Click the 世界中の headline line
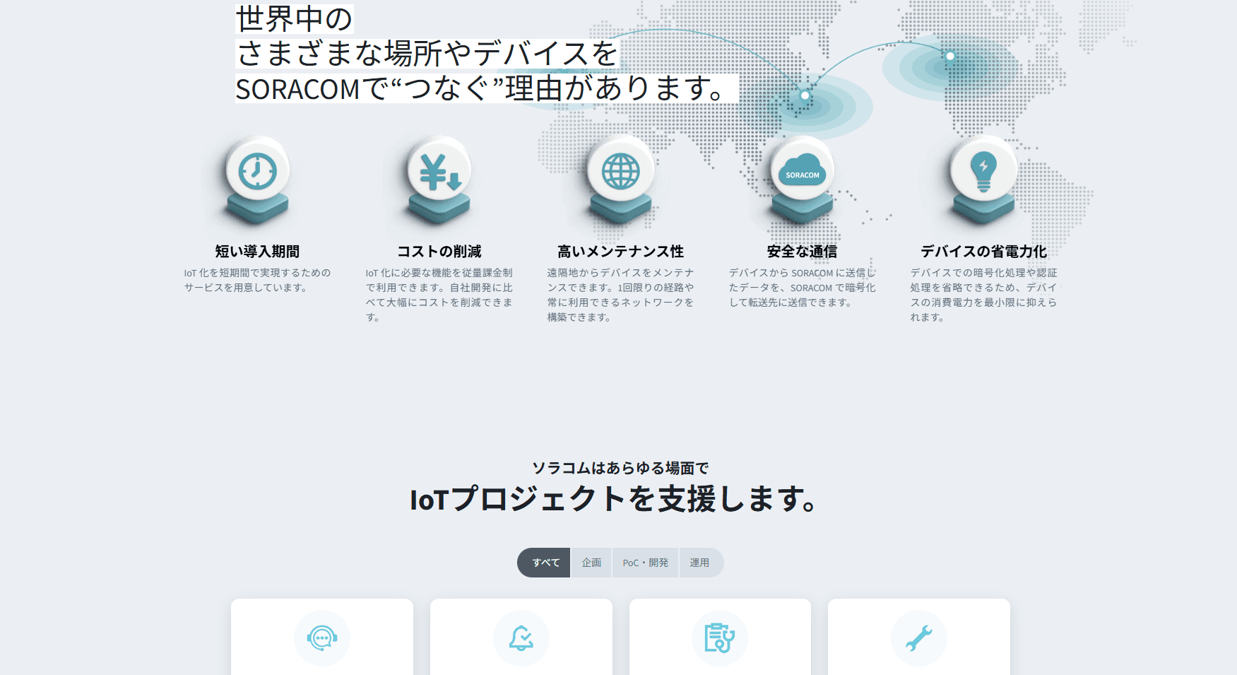The width and height of the screenshot is (1237, 675). click(x=295, y=19)
